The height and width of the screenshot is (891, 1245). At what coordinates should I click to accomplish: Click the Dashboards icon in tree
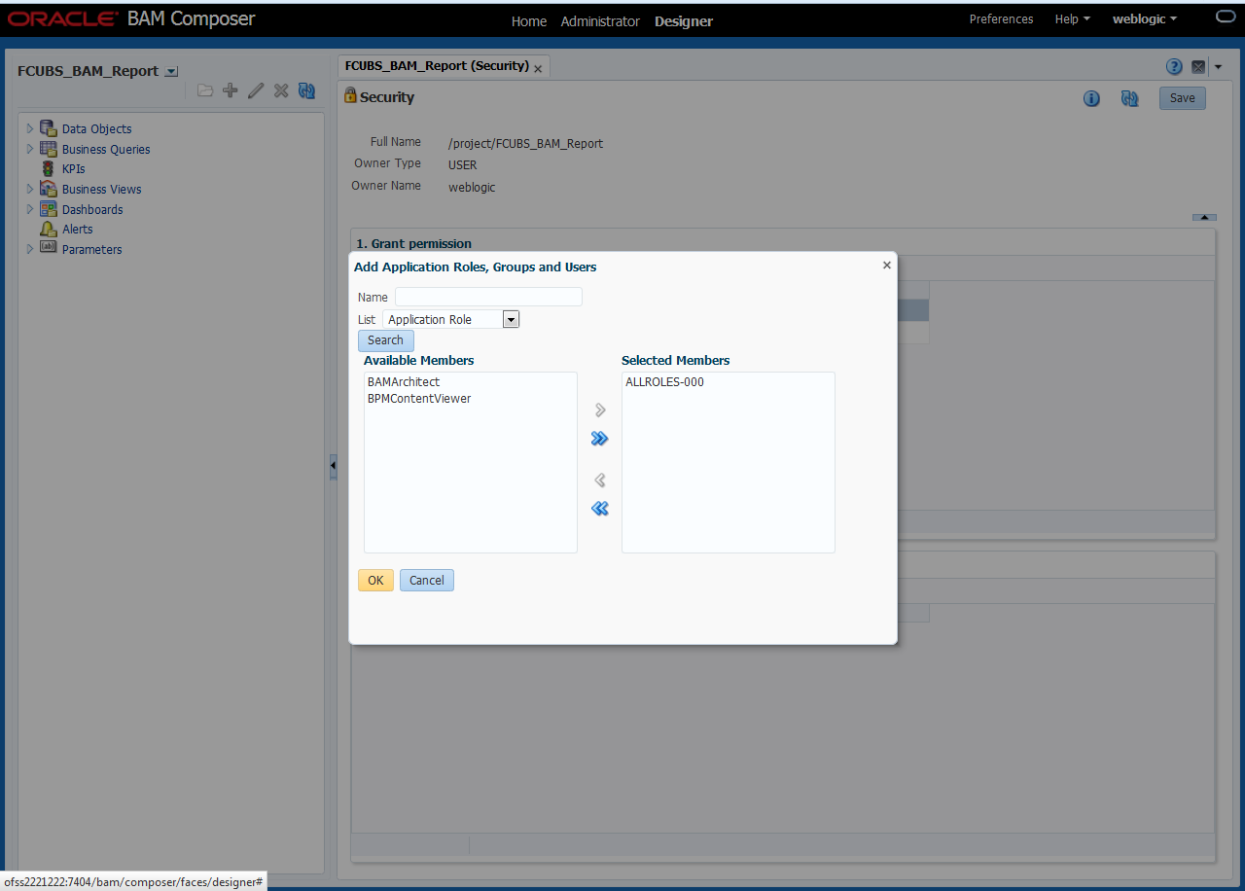[x=48, y=209]
